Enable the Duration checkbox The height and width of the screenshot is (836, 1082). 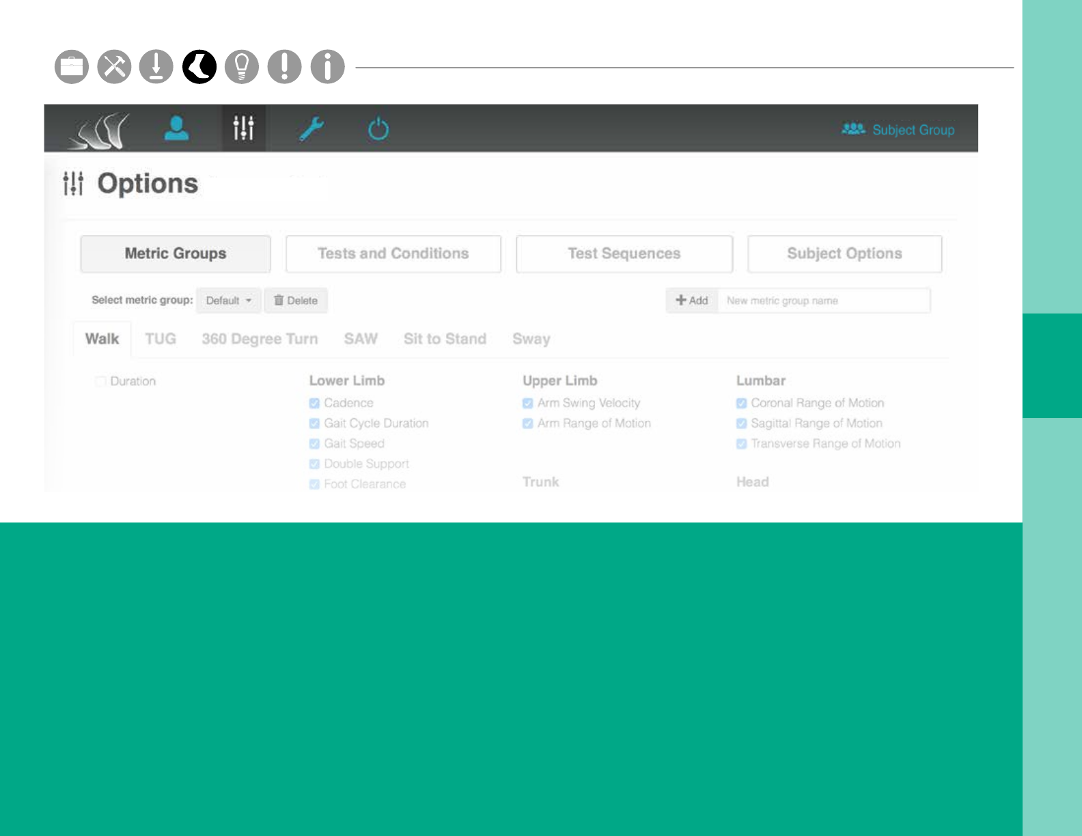pos(101,381)
